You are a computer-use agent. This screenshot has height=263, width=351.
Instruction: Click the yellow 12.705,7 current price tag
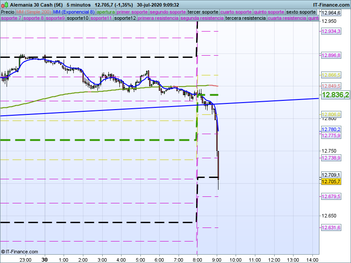(331, 181)
